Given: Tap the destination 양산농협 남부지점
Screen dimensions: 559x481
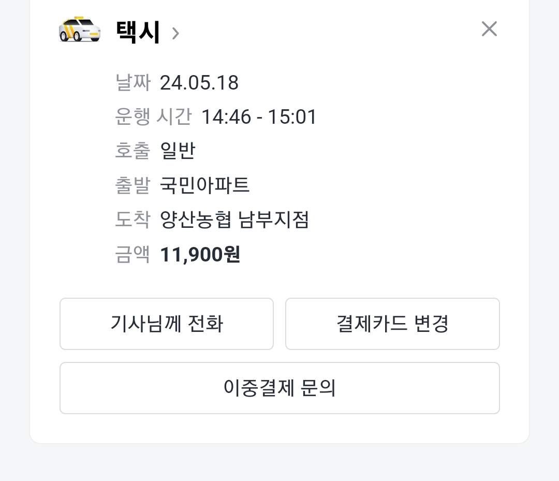Looking at the screenshot, I should tap(234, 220).
